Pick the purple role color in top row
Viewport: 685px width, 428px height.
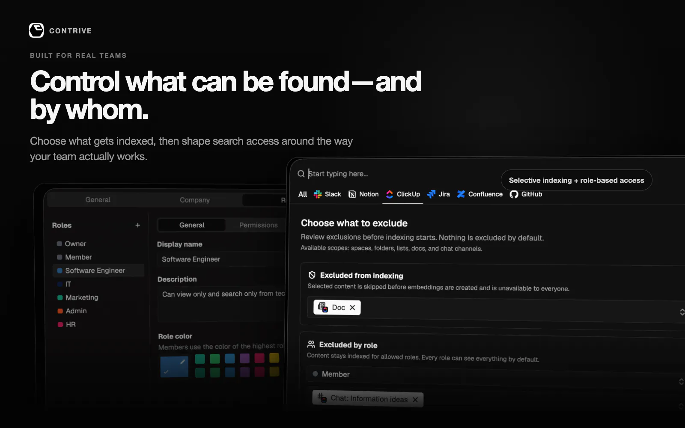(245, 358)
